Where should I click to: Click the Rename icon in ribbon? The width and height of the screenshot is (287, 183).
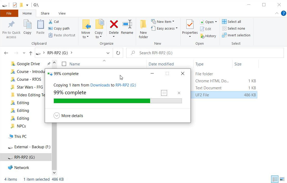tap(127, 25)
